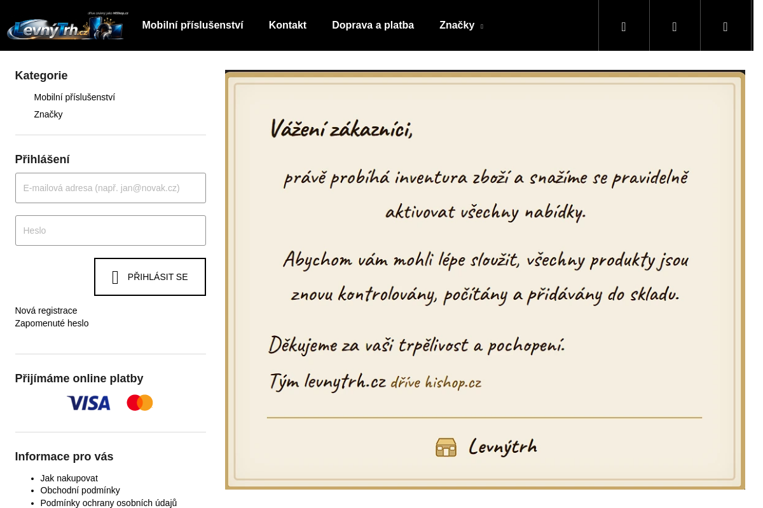Image resolution: width=763 pixels, height=508 pixels.
Task: Select Mobilní příslušenství in the Kategorie sidebar
Action: tap(74, 97)
